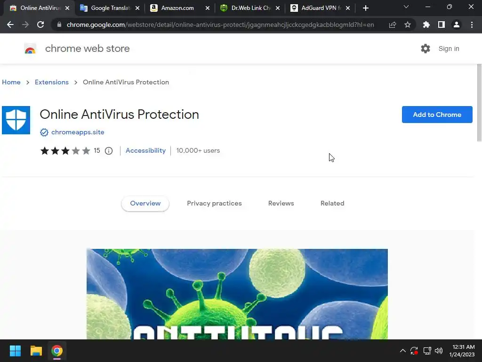Image resolution: width=482 pixels, height=362 pixels.
Task: Open a new browser tab
Action: [x=365, y=8]
